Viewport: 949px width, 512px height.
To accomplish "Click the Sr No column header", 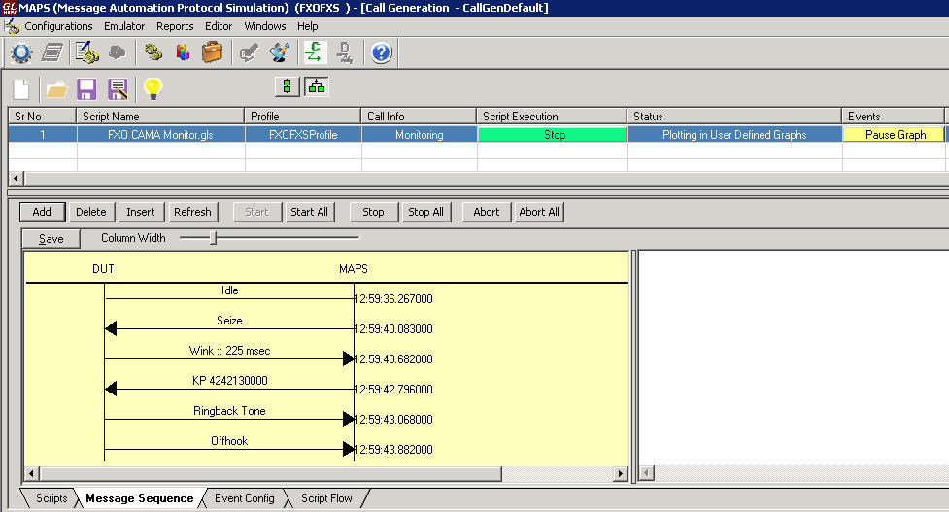I will [x=42, y=117].
